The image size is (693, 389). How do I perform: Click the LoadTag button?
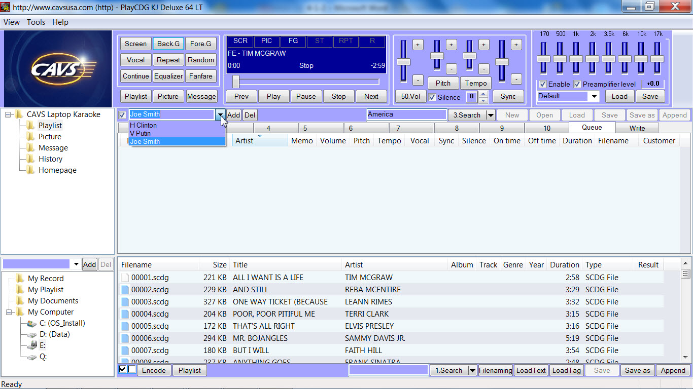[566, 370]
